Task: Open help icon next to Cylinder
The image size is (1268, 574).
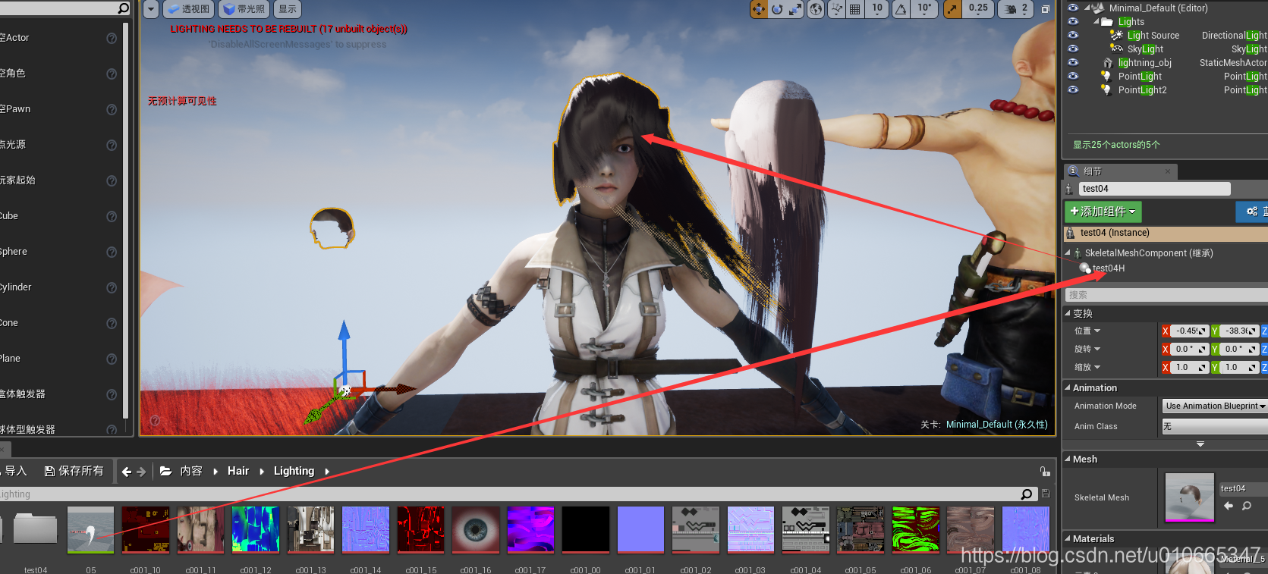Action: [x=112, y=287]
